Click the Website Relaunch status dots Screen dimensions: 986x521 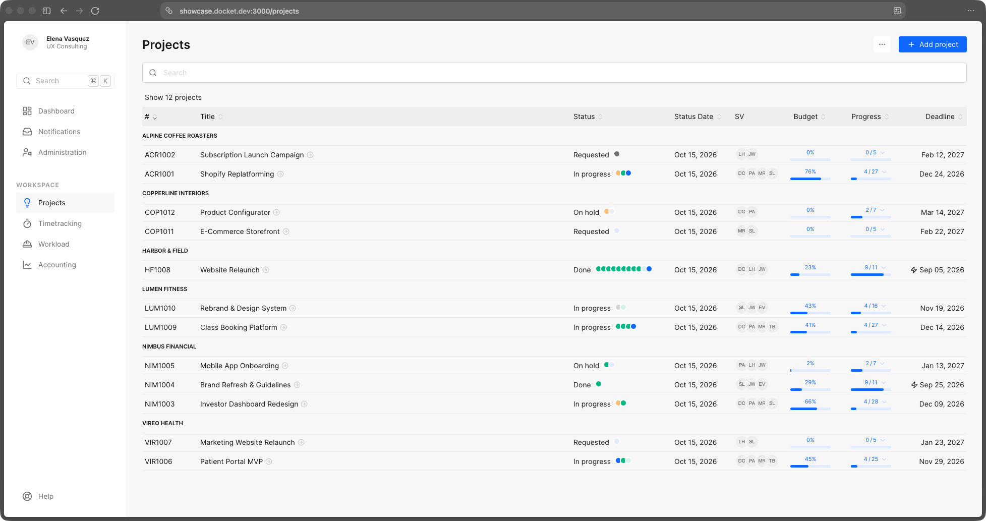(x=624, y=269)
